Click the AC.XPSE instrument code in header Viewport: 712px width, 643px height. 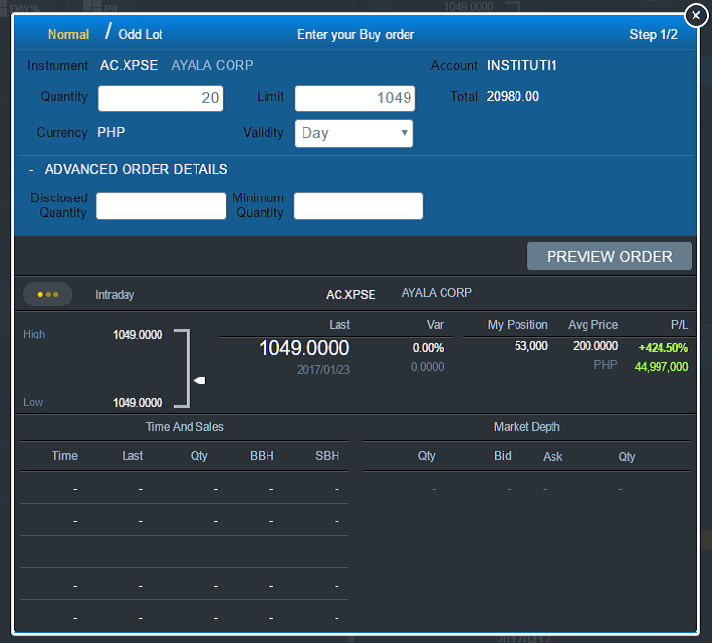pos(129,65)
